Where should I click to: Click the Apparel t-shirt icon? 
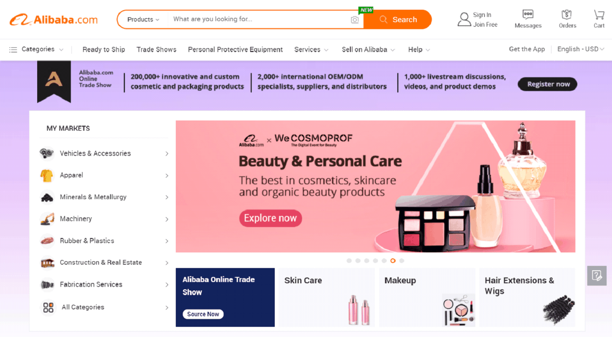coord(47,175)
